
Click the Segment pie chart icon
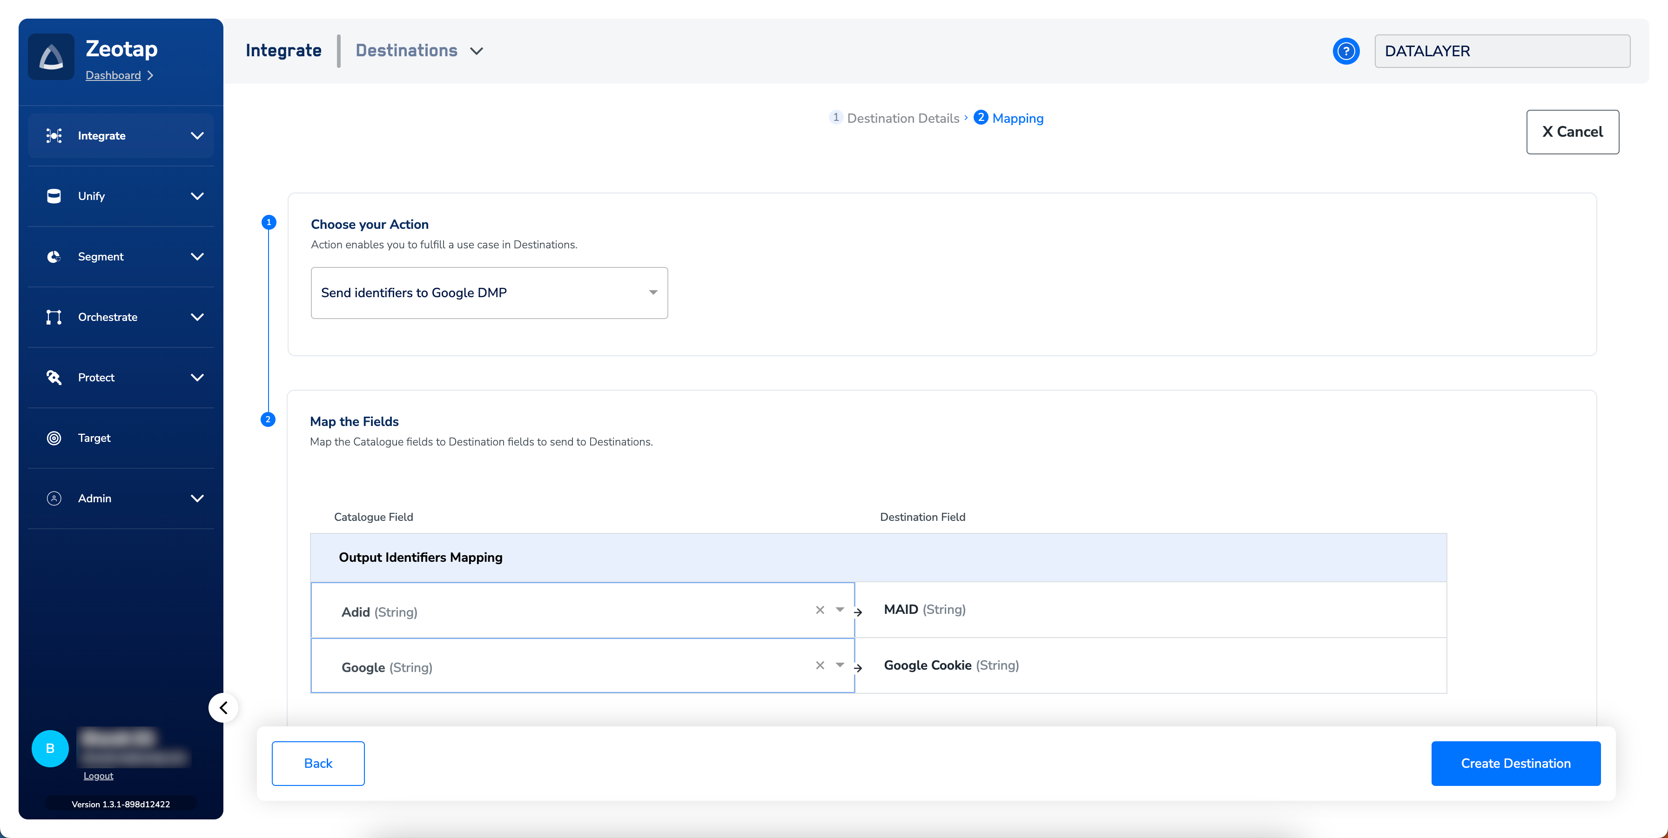[x=54, y=257]
